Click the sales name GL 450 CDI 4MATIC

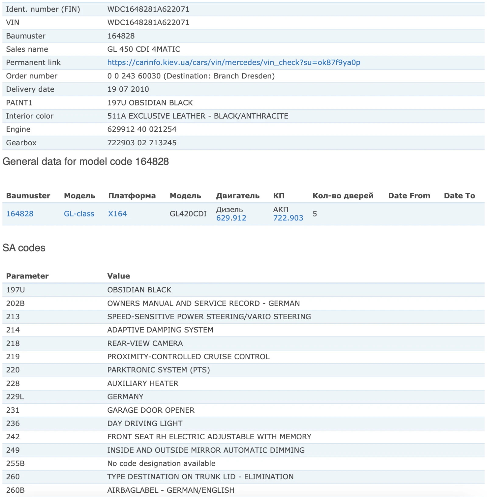point(144,49)
